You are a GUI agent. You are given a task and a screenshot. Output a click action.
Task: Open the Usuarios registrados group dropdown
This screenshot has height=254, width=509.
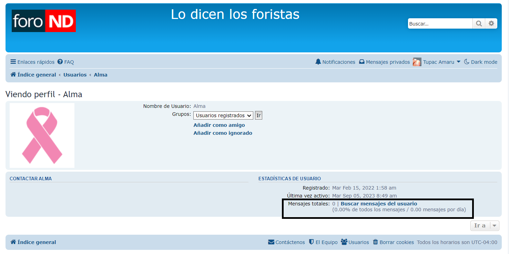[x=223, y=115]
